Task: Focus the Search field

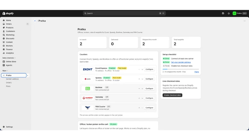Action: coord(124,13)
